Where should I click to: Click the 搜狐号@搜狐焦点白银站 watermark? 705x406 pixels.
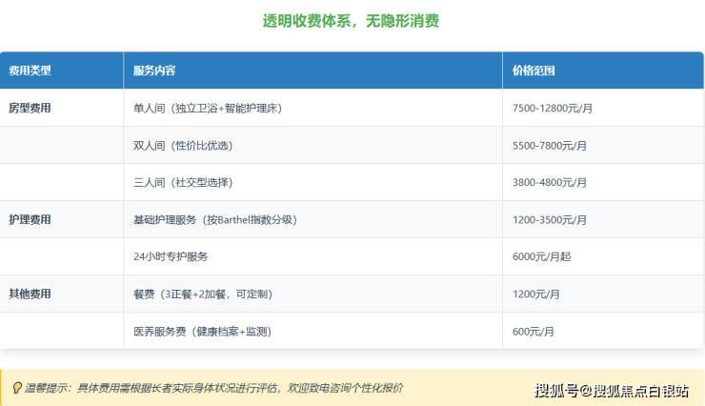(x=611, y=390)
